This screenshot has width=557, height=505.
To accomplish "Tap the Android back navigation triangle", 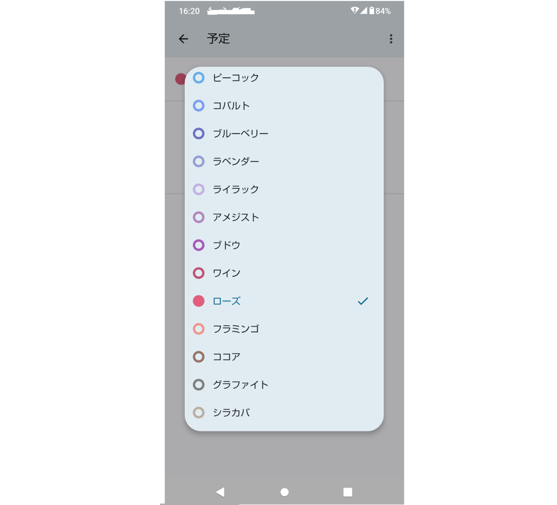I will click(x=220, y=492).
